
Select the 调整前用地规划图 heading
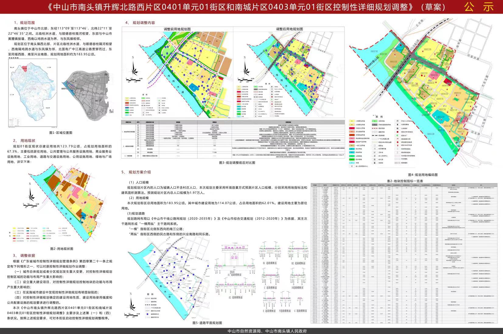pos(177,29)
